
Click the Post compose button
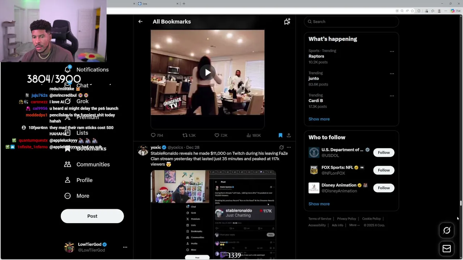pyautogui.click(x=92, y=216)
